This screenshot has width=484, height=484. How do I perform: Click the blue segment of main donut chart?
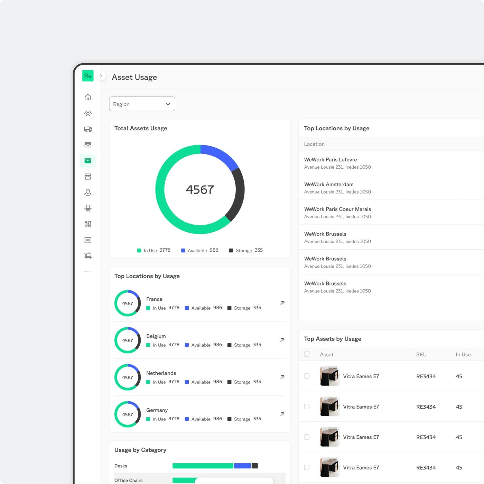click(220, 155)
